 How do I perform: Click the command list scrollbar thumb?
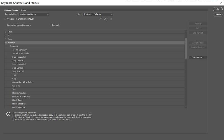(186, 48)
